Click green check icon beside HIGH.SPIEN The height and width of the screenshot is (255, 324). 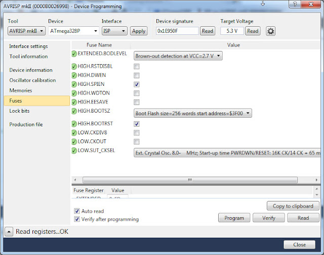[74, 84]
